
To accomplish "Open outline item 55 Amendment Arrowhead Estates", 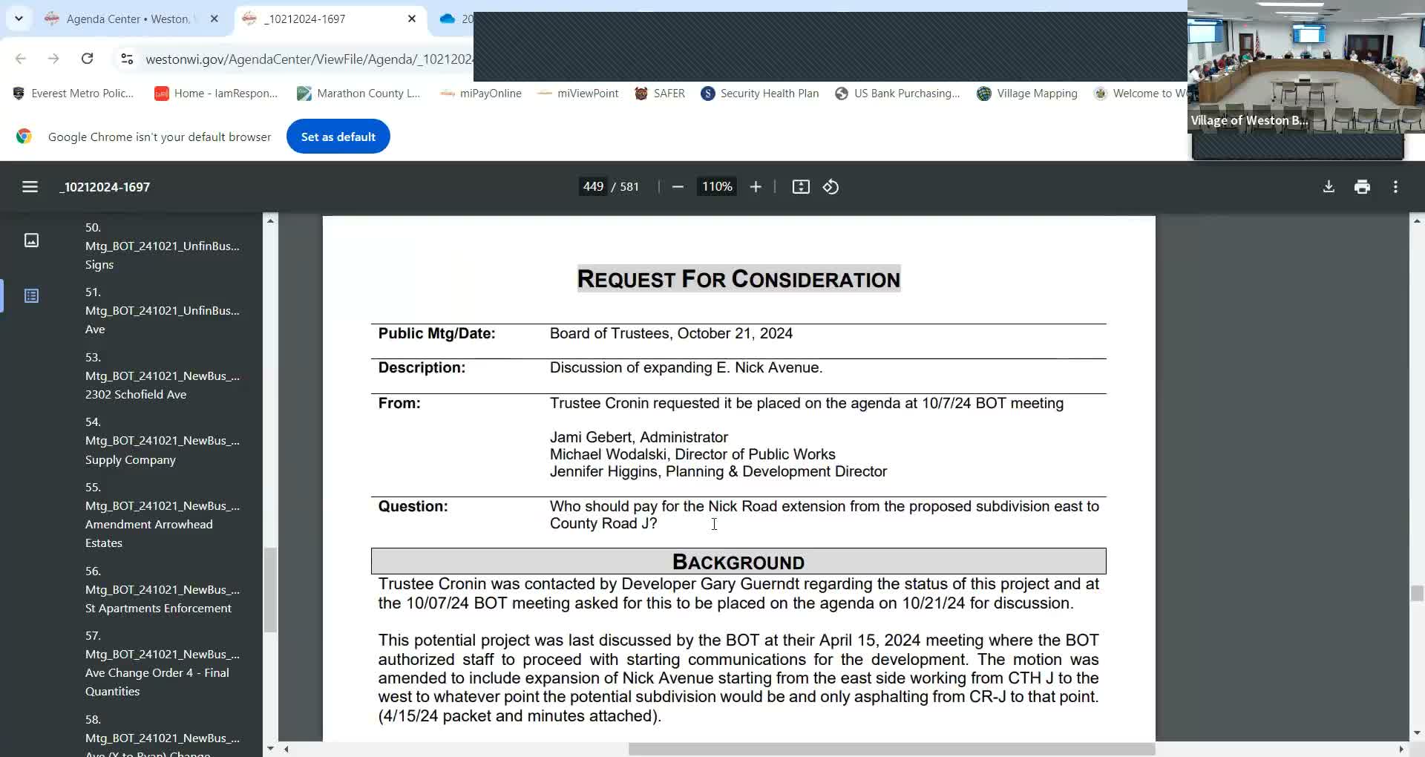I will tap(163, 514).
